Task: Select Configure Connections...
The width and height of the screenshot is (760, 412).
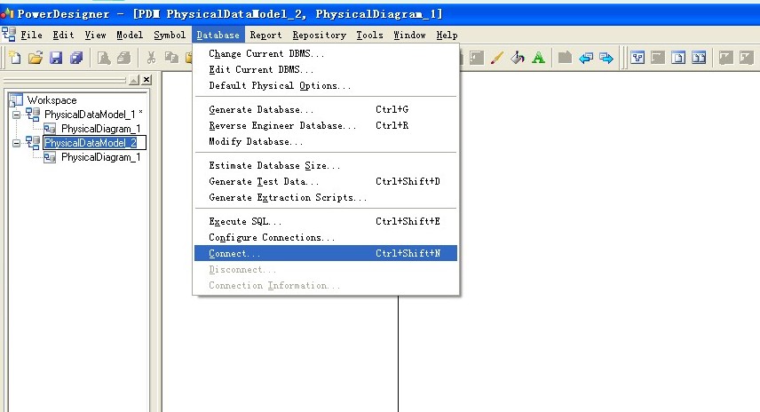Action: coord(326,237)
